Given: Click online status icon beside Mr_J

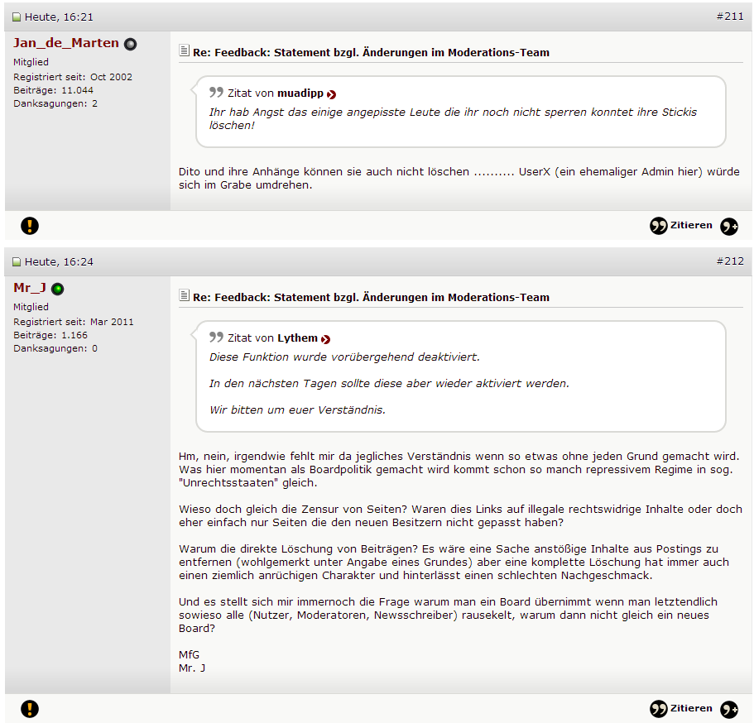Looking at the screenshot, I should 58,289.
